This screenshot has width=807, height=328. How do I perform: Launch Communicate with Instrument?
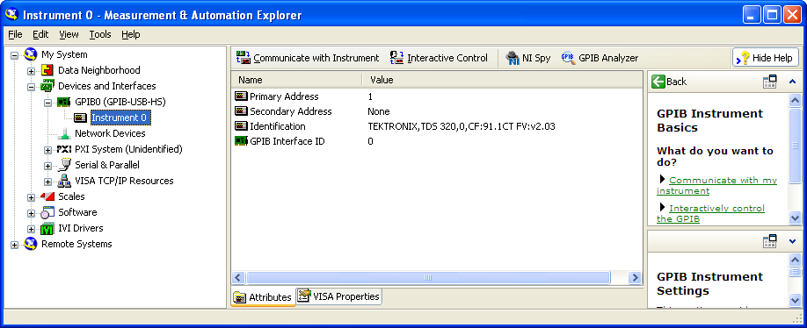308,58
